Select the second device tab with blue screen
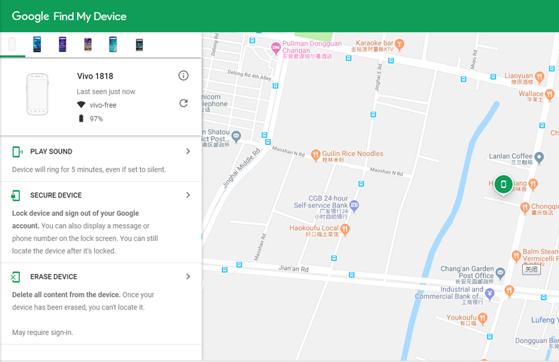The height and width of the screenshot is (362, 559). coord(37,45)
